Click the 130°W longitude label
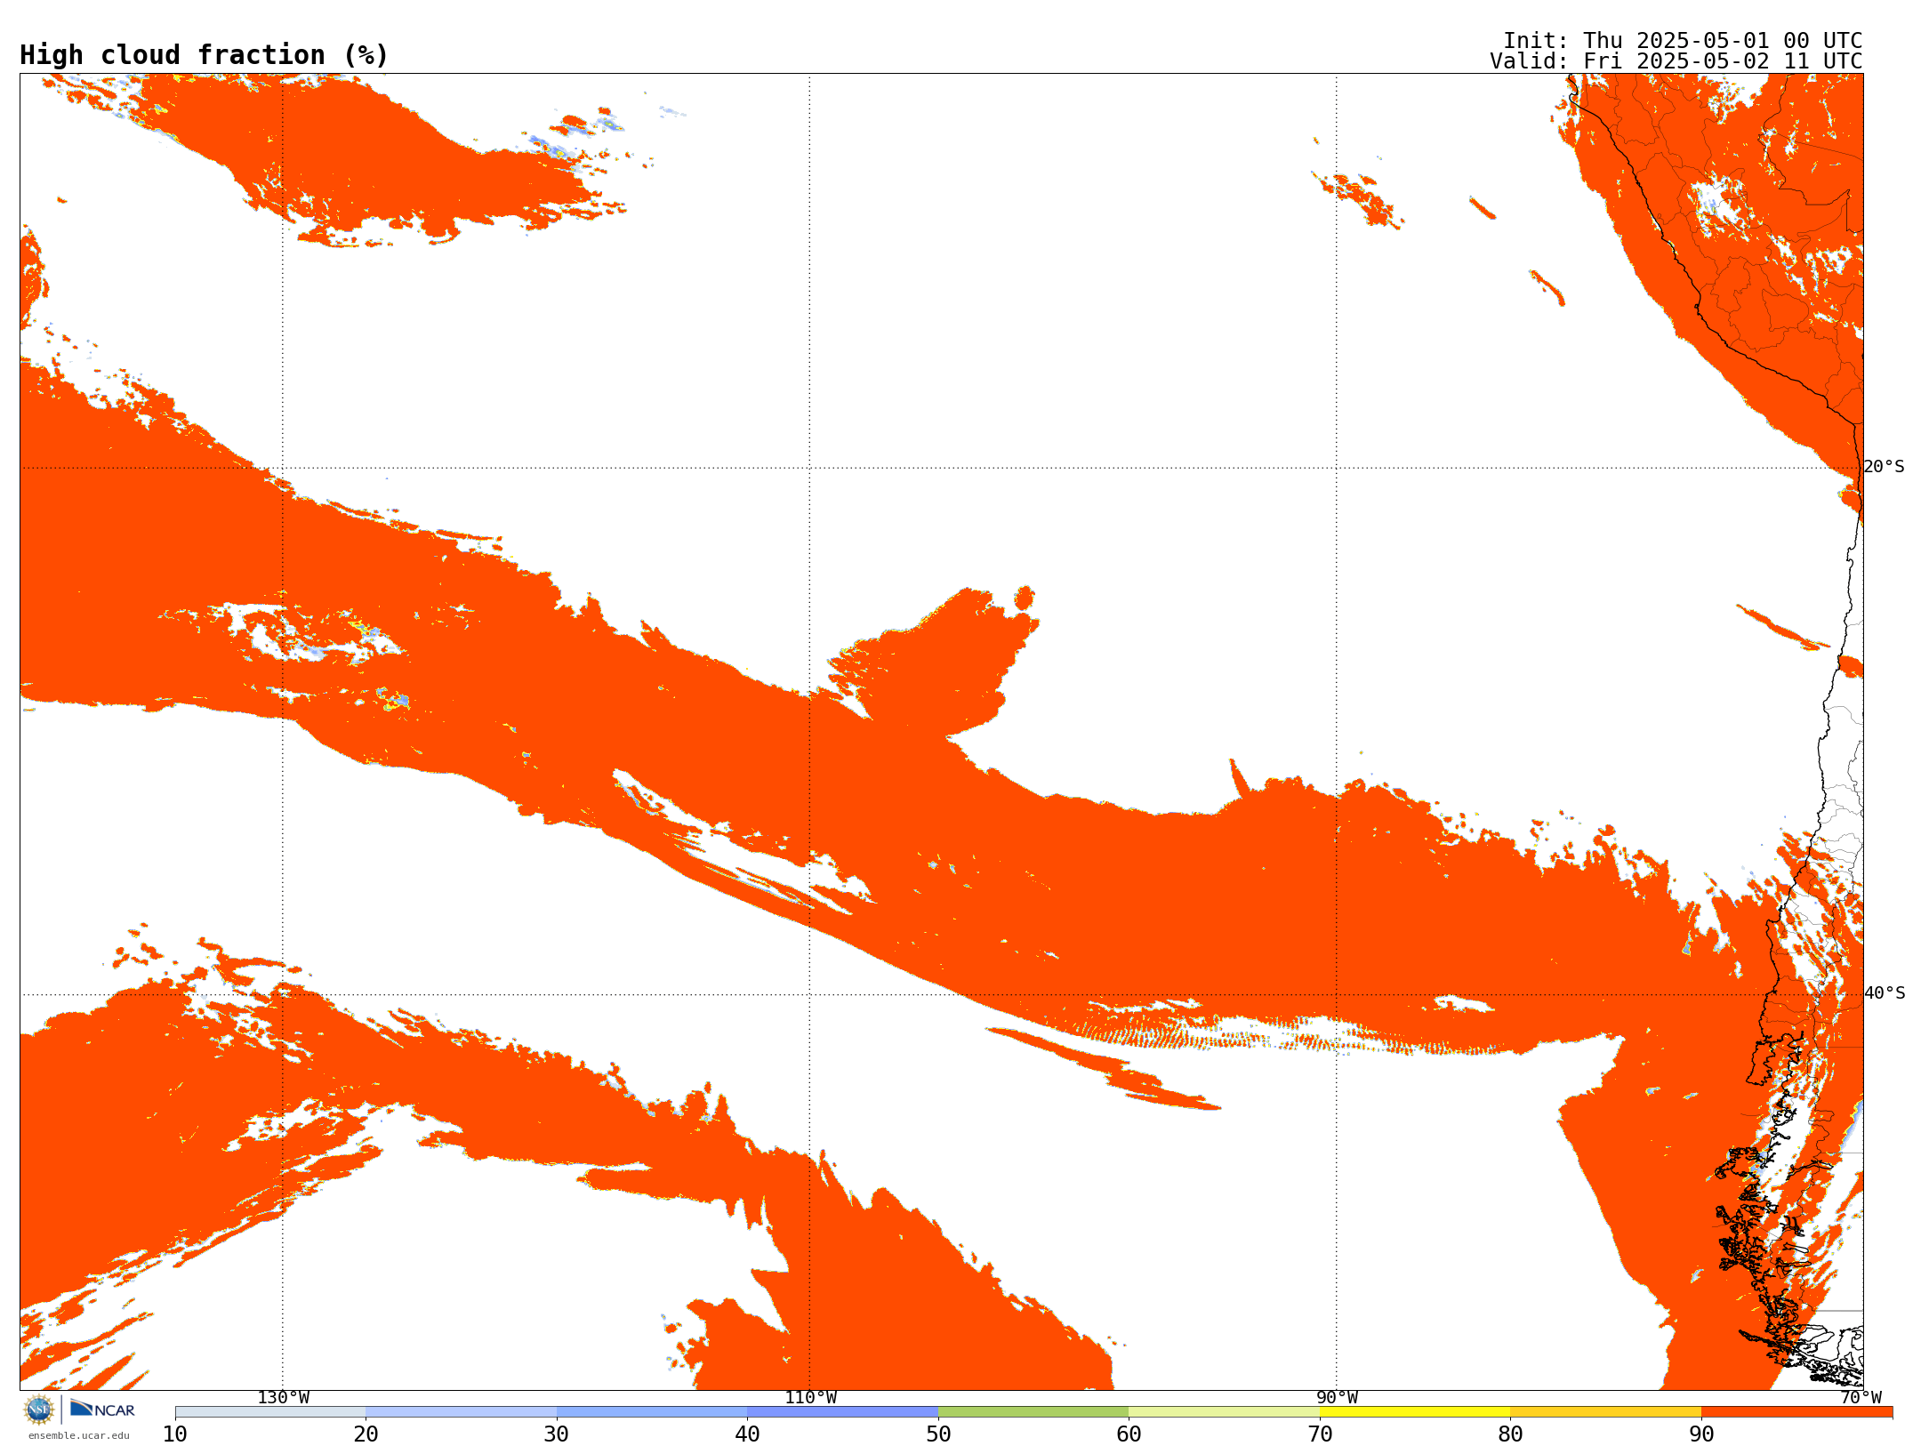Image resolution: width=1921 pixels, height=1446 pixels. point(284,1398)
